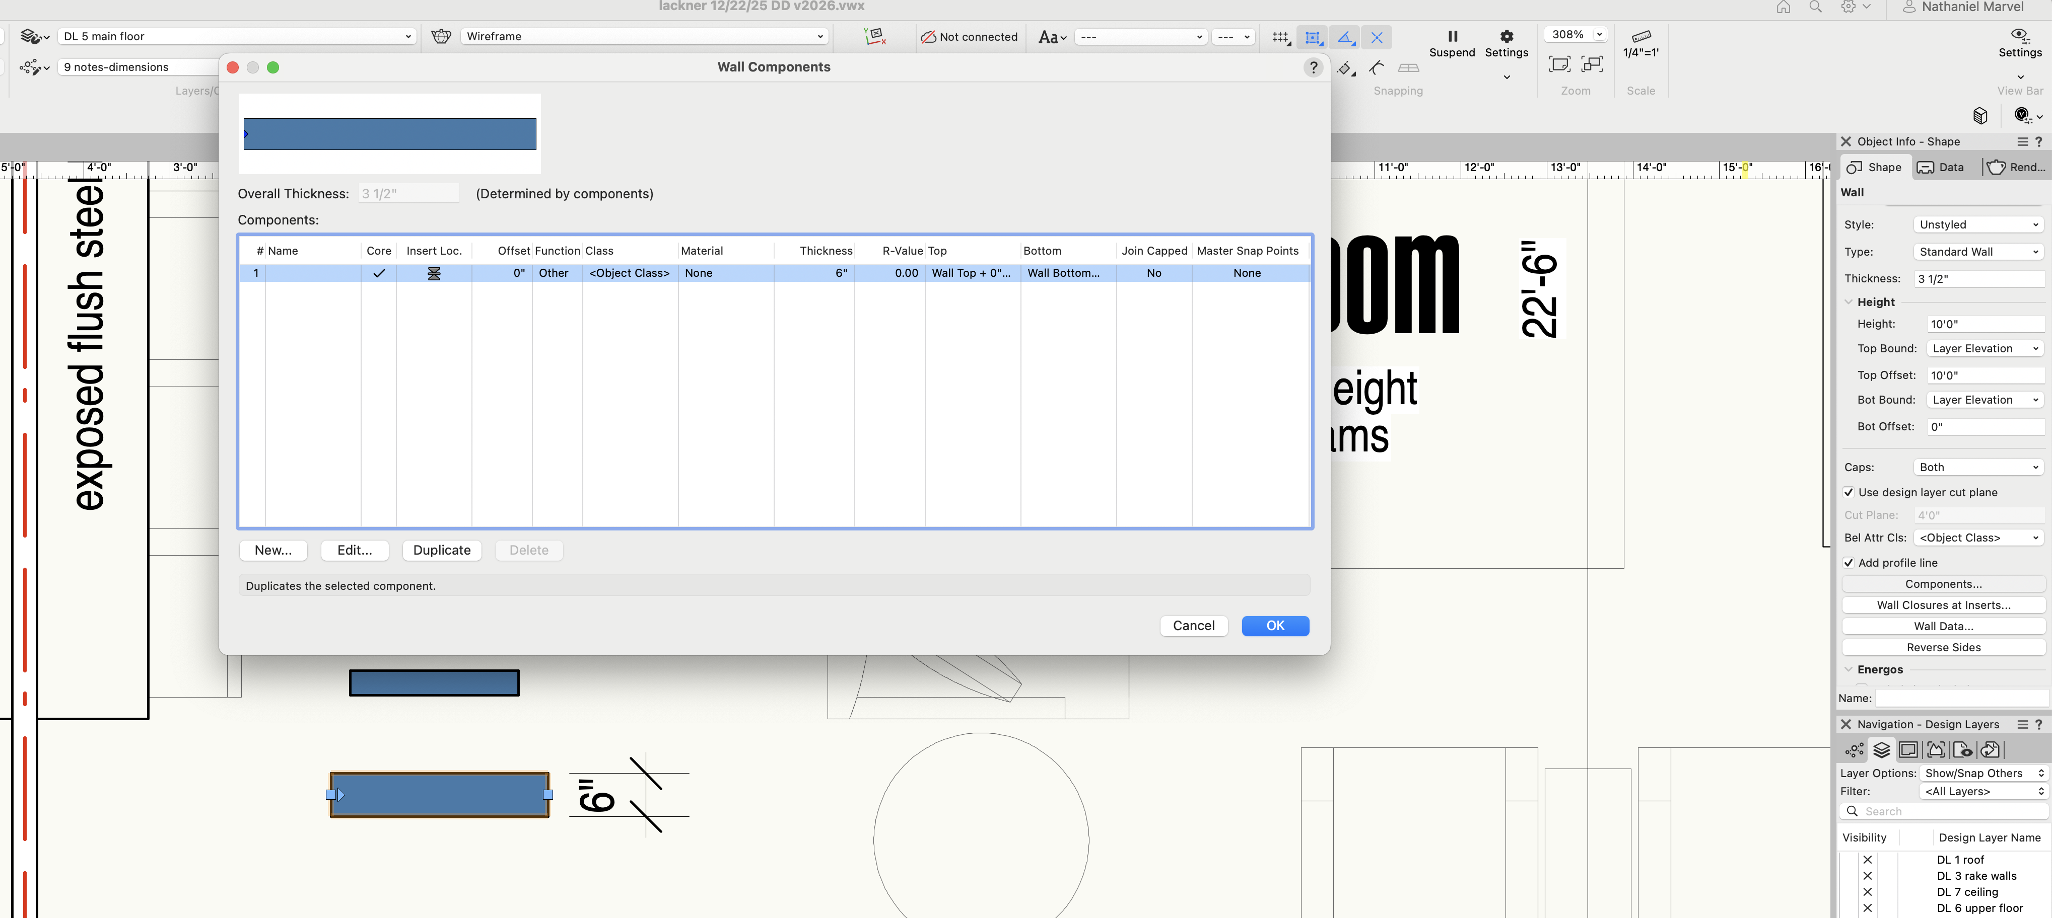The image size is (2052, 918).
Task: Toggle Snap to Angle icon
Action: [x=1345, y=37]
